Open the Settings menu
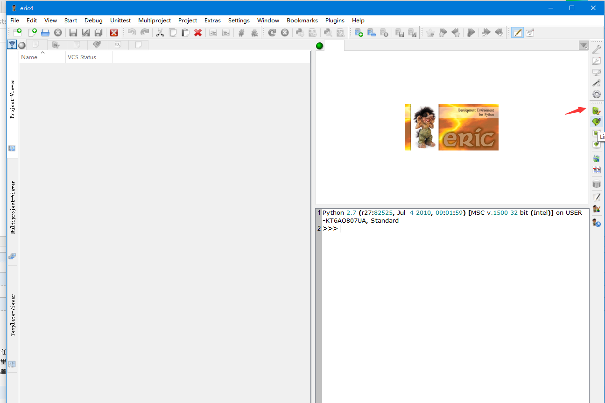This screenshot has height=403, width=605. (x=239, y=20)
